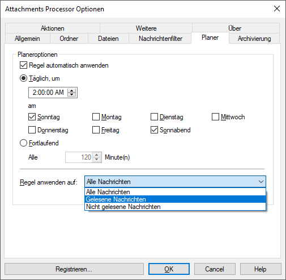Screen dimensions: 286x280
Task: Enable the Montag checkbox
Action: [x=96, y=117]
